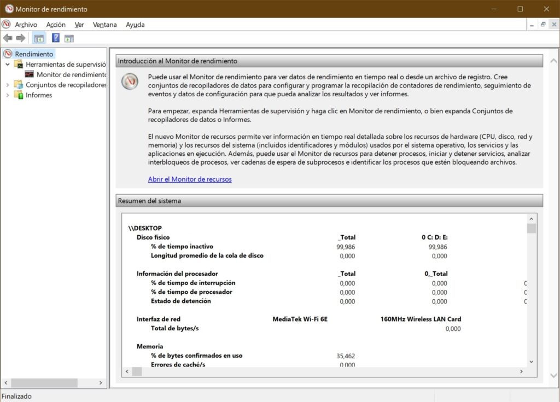Image resolution: width=560 pixels, height=402 pixels.
Task: Click the forward navigation arrow
Action: click(20, 38)
